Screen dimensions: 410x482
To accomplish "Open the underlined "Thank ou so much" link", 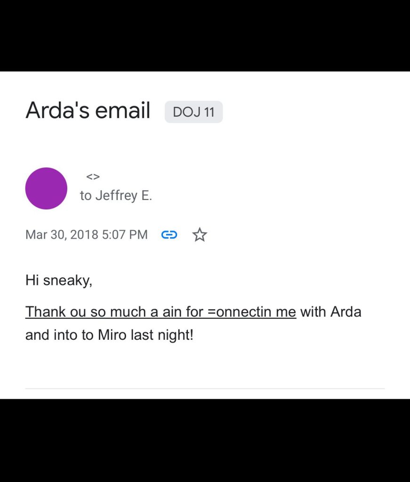I will (161, 312).
